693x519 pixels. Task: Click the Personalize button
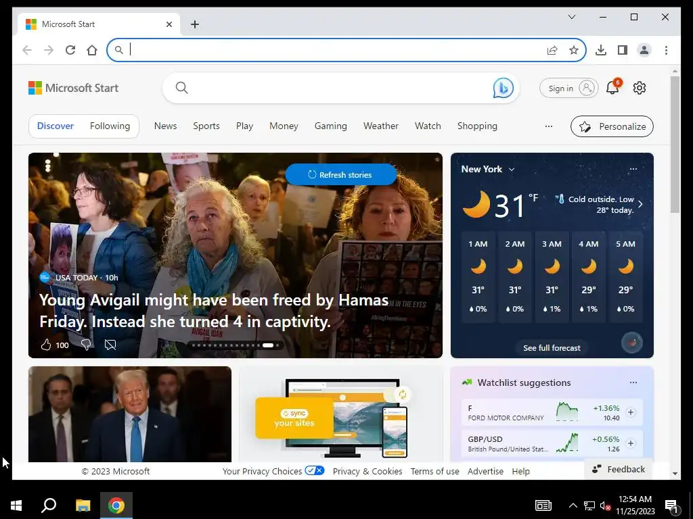[612, 126]
